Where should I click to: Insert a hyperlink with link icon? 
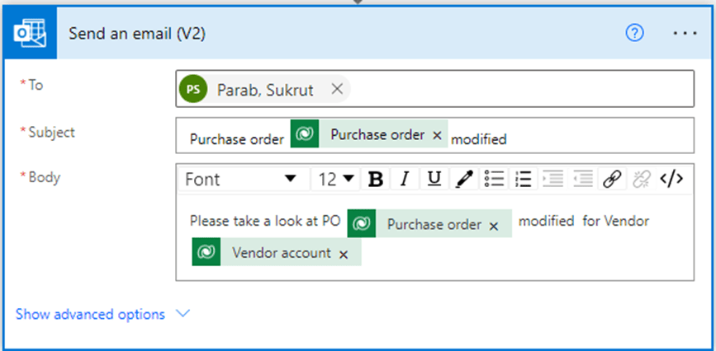pyautogui.click(x=612, y=179)
